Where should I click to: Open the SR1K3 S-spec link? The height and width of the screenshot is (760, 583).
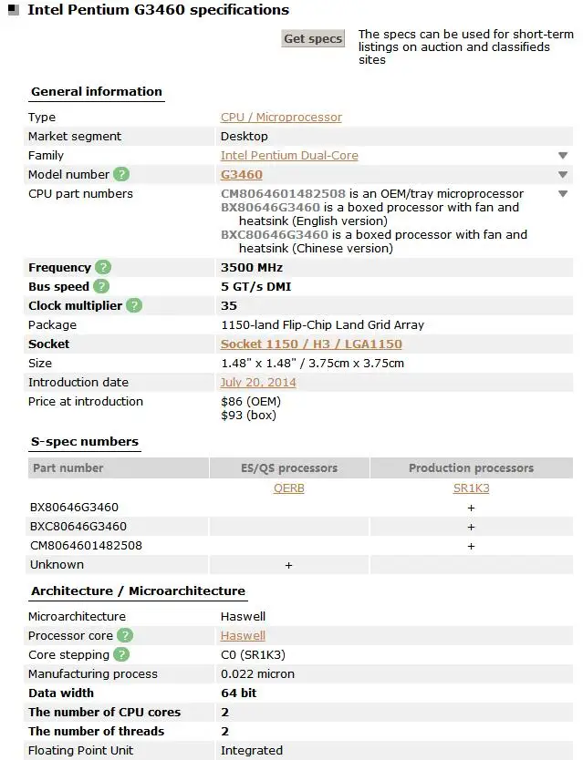point(471,488)
